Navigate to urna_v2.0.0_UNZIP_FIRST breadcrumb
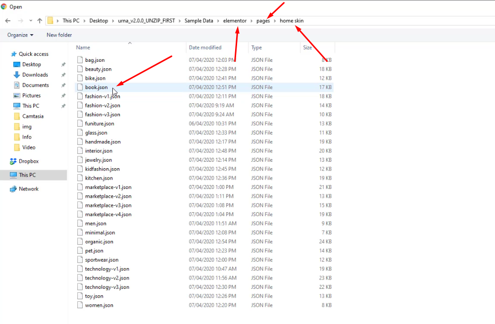Viewport: 495px width, 324px height. [x=147, y=21]
